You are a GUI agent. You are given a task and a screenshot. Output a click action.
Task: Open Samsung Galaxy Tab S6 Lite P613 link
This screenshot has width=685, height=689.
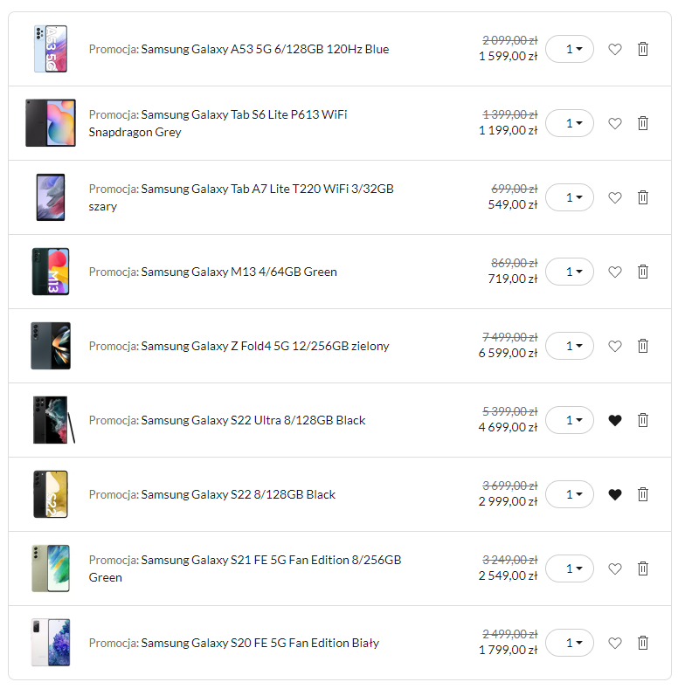pos(218,123)
